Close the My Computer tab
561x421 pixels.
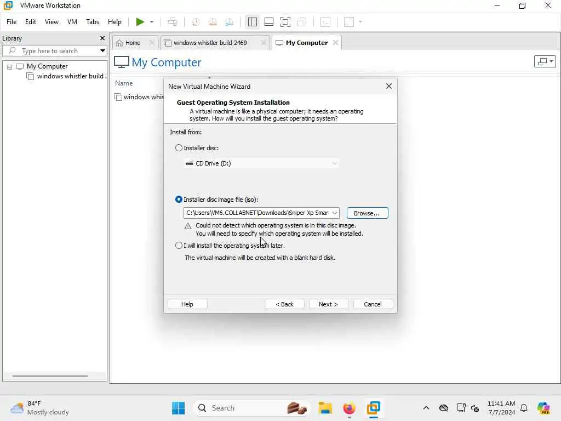(x=335, y=43)
